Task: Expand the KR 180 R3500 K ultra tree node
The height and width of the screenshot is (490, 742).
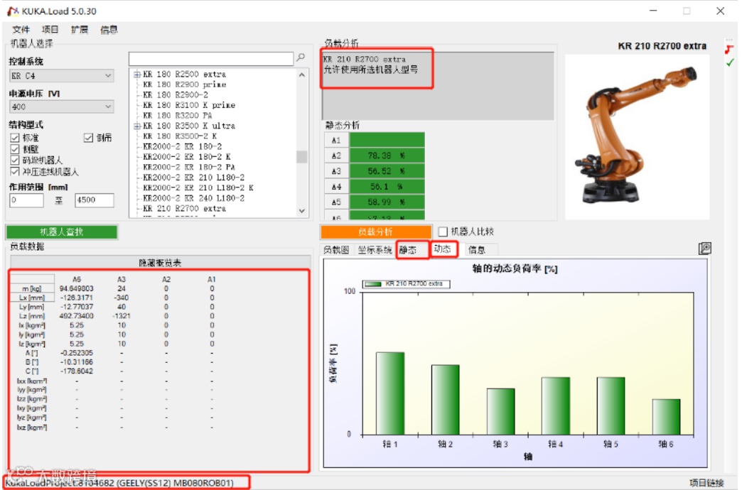Action: (x=136, y=126)
